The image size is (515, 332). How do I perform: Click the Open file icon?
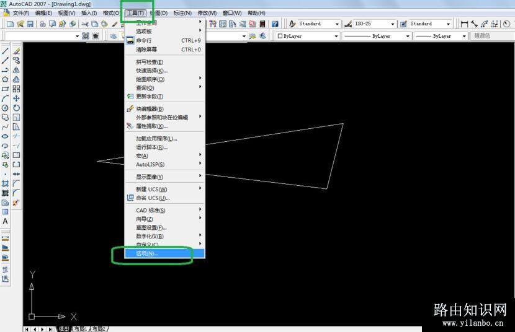[x=20, y=24]
